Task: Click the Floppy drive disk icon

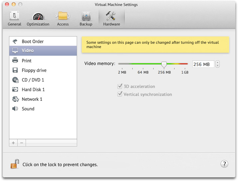Action: (15, 70)
